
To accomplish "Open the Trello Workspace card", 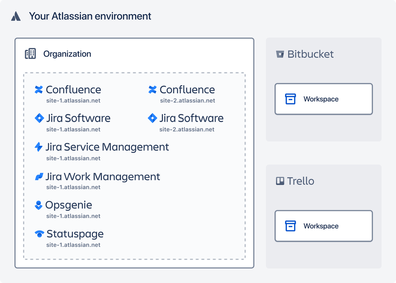I will pos(324,226).
